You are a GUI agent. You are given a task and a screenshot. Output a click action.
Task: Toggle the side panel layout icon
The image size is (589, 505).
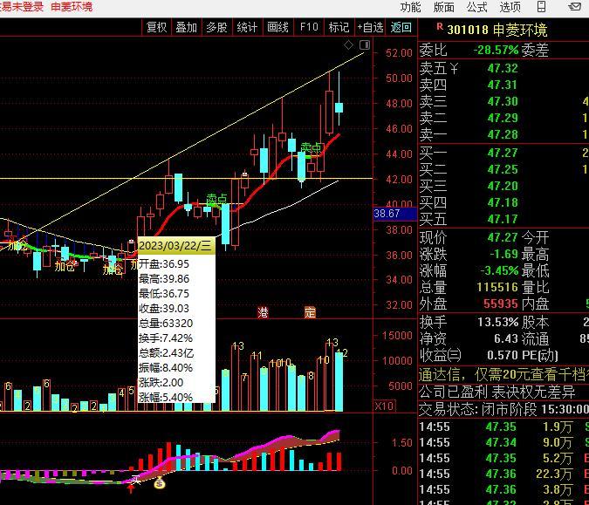coord(365,45)
